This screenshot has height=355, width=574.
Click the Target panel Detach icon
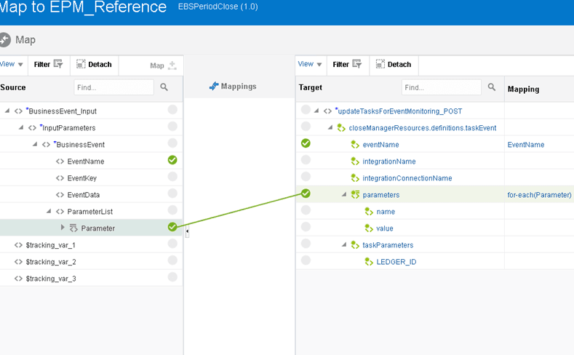coord(380,64)
